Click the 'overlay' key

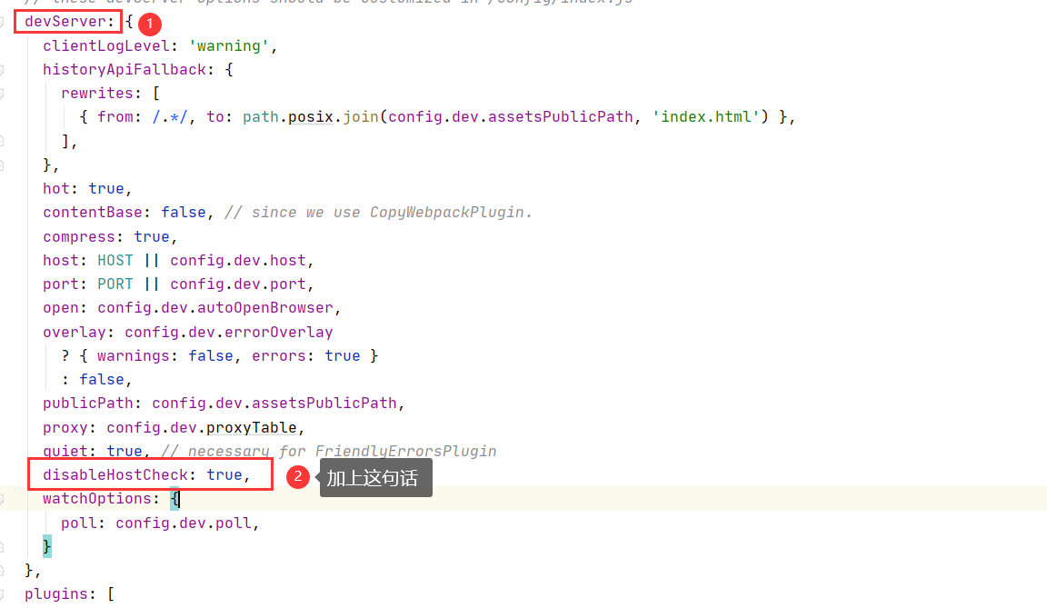[x=75, y=332]
